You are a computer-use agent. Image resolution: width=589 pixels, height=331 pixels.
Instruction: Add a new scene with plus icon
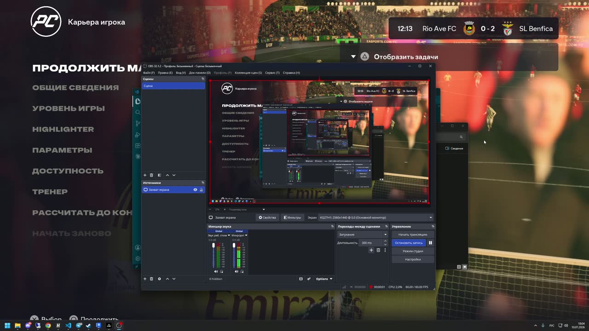(x=145, y=175)
